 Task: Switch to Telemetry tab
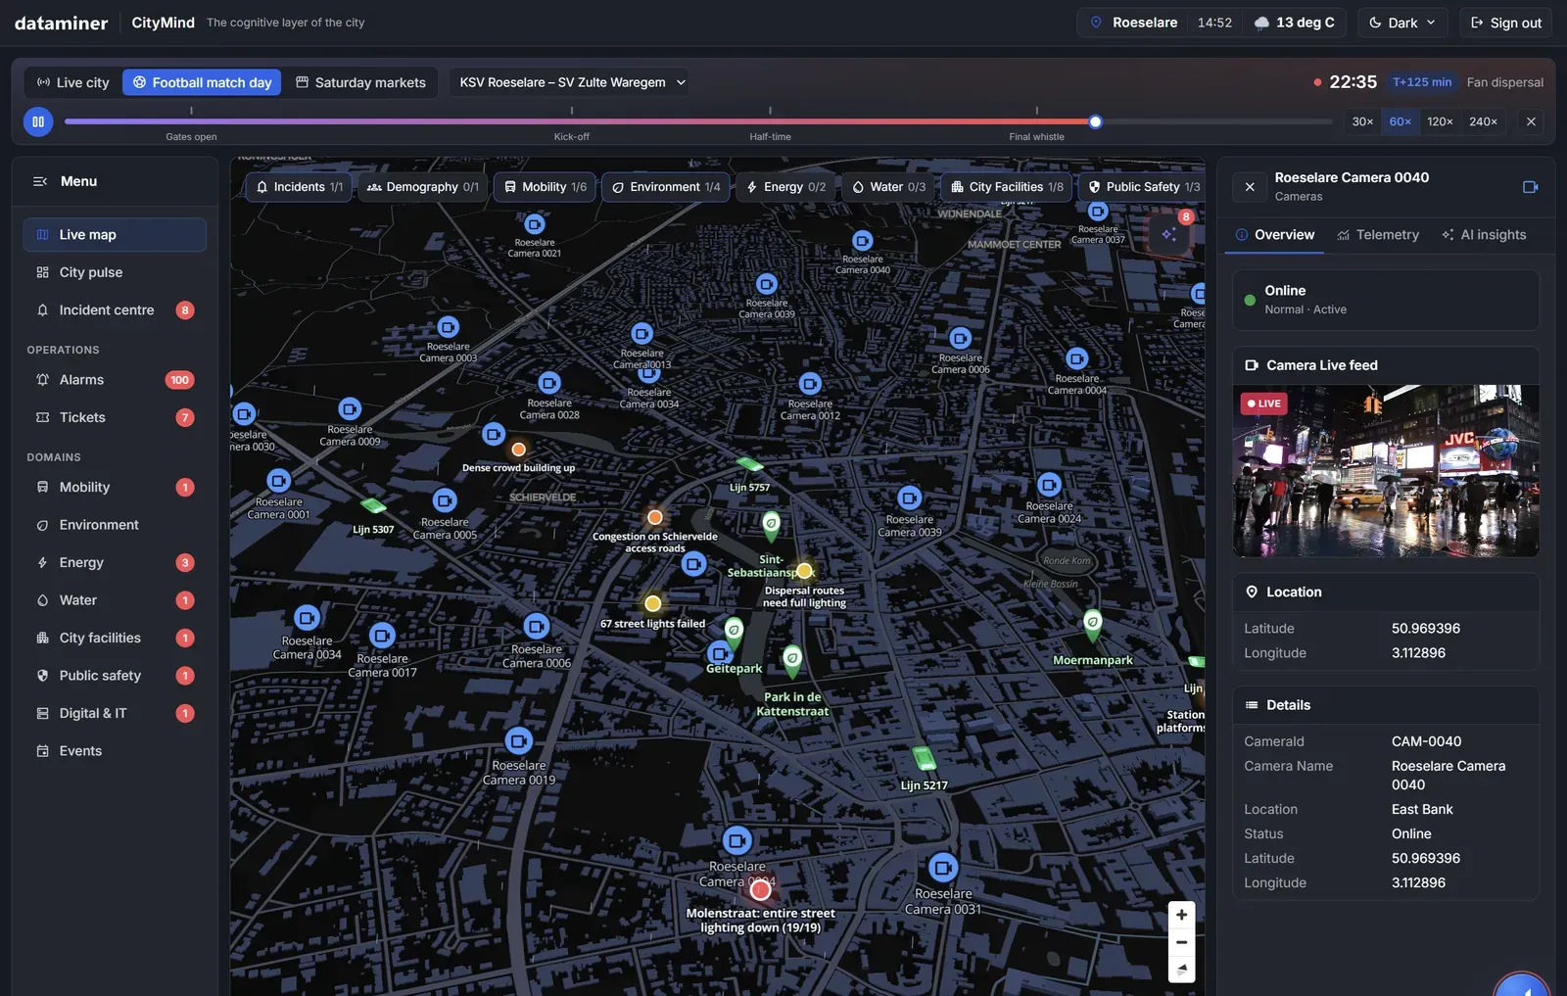click(x=1378, y=235)
